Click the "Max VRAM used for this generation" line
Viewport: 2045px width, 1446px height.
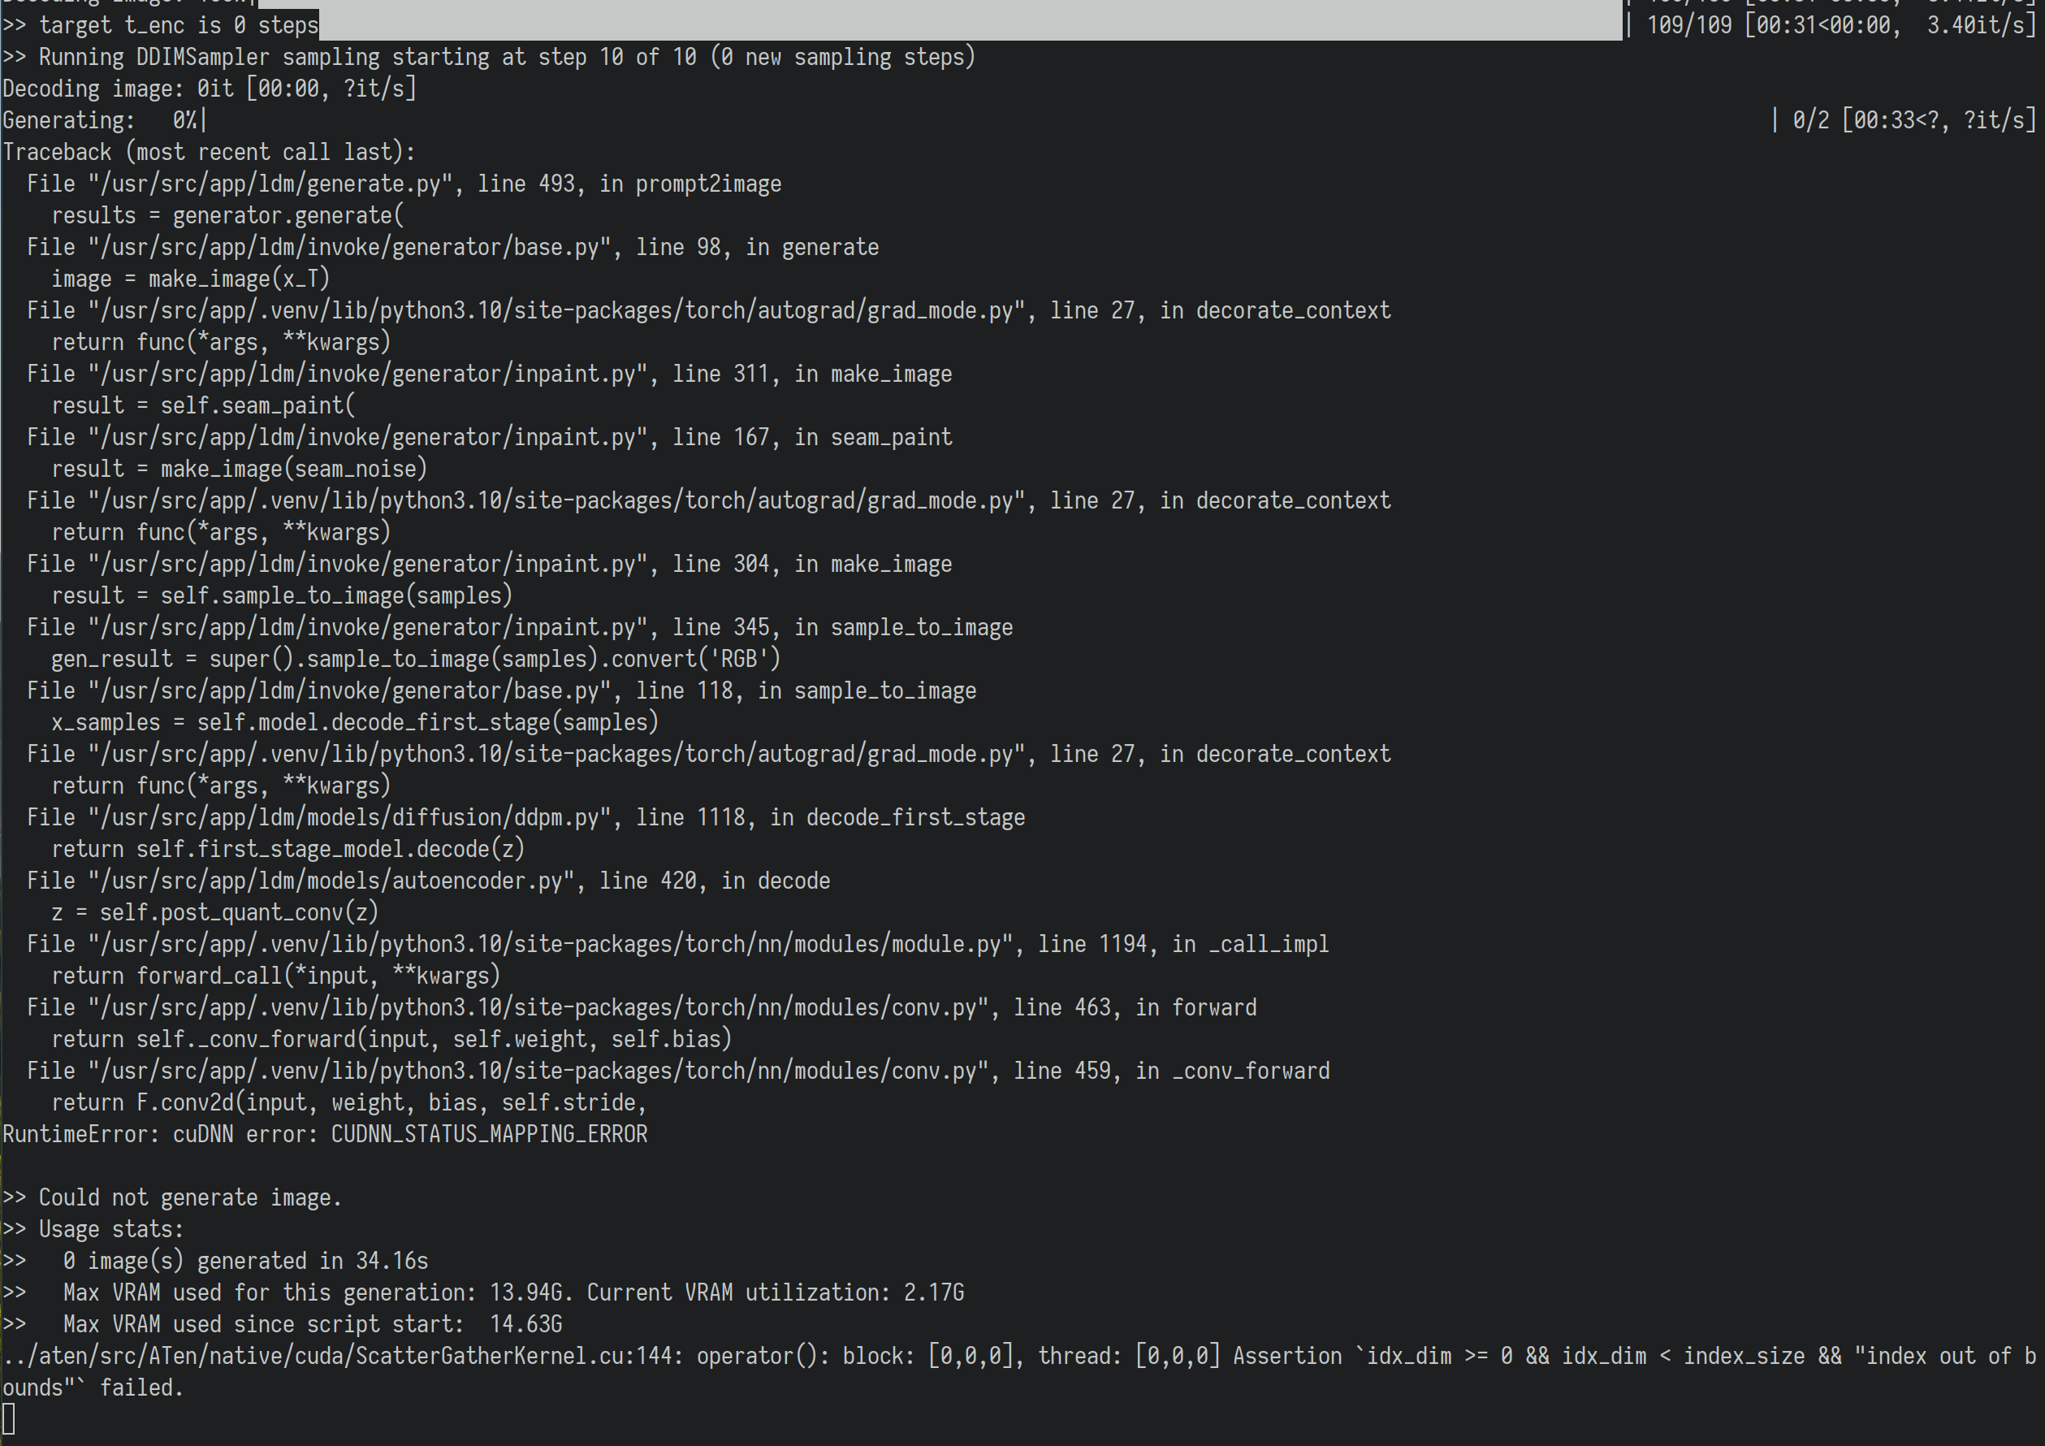click(x=484, y=1292)
